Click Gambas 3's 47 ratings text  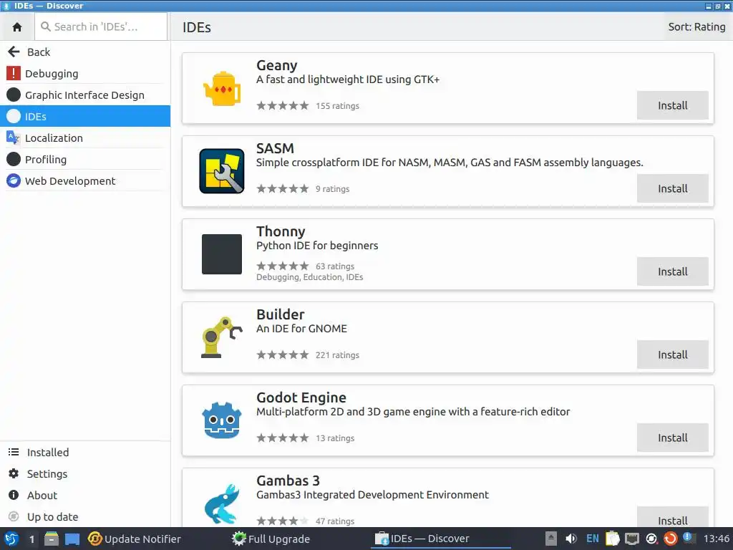pos(335,521)
